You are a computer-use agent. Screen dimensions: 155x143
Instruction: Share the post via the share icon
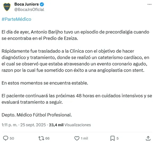pos(148,138)
